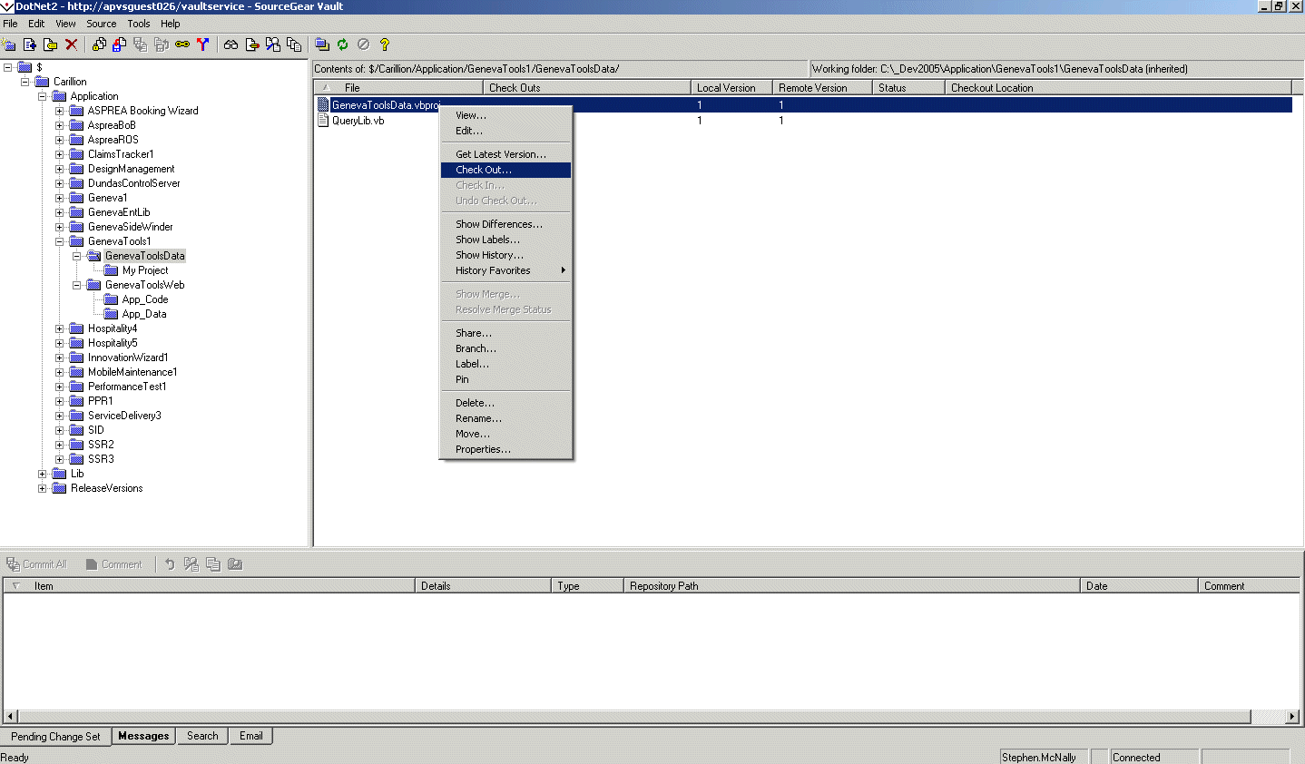The image size is (1305, 764).
Task: Click the pending list scroll-right arrow
Action: point(1292,717)
